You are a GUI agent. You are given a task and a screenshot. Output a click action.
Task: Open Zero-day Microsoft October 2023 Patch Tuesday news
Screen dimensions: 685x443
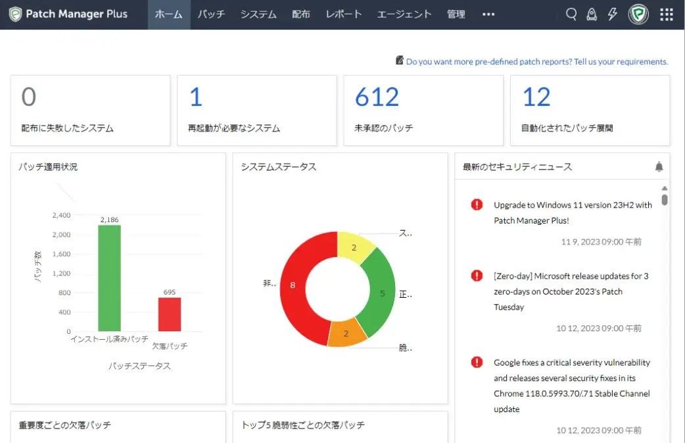click(x=571, y=291)
